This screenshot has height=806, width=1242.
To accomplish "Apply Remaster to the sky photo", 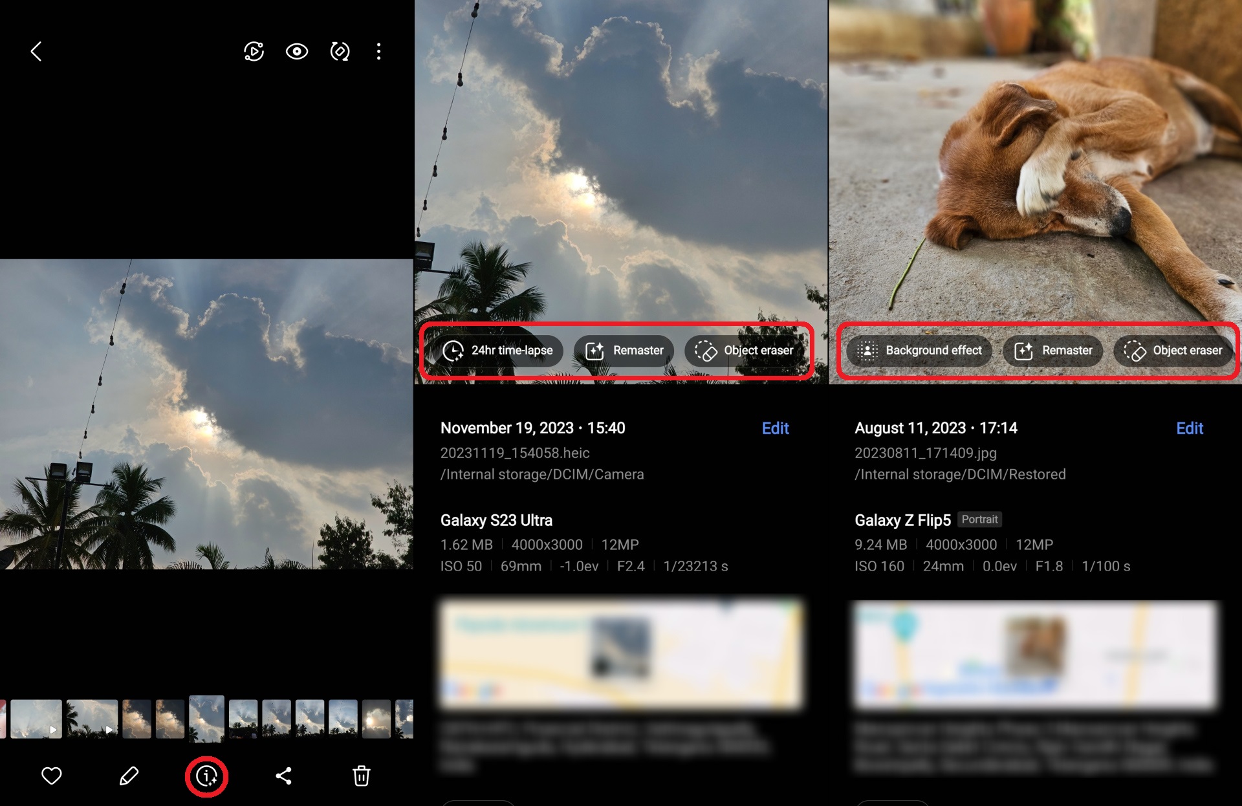I will [624, 351].
